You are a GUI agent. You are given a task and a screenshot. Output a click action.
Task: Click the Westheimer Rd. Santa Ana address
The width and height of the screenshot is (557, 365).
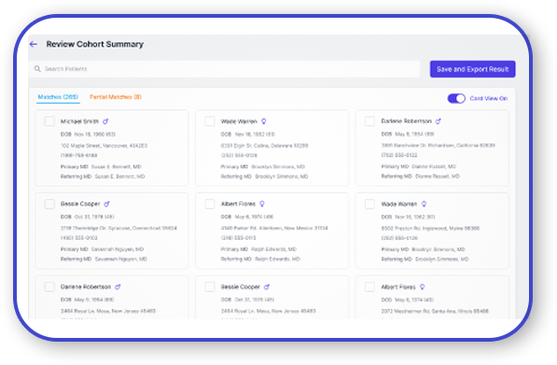click(x=435, y=311)
